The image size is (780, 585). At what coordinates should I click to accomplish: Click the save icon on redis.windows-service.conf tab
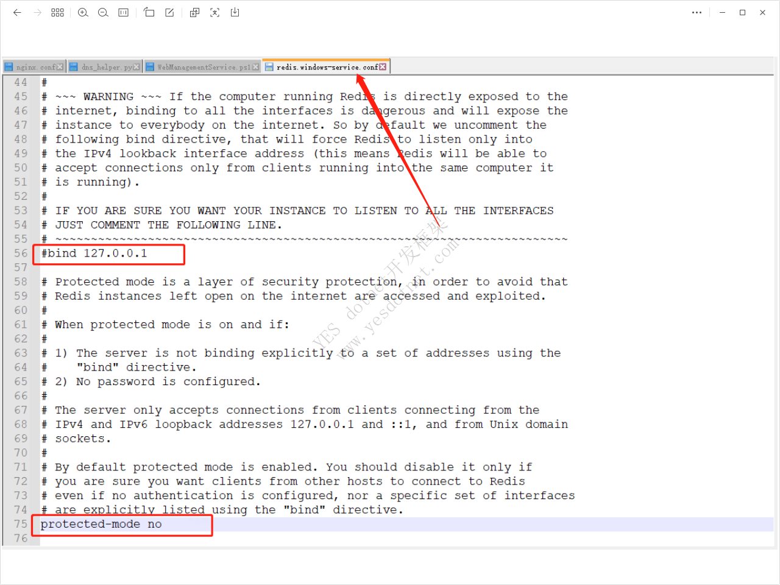coord(269,67)
